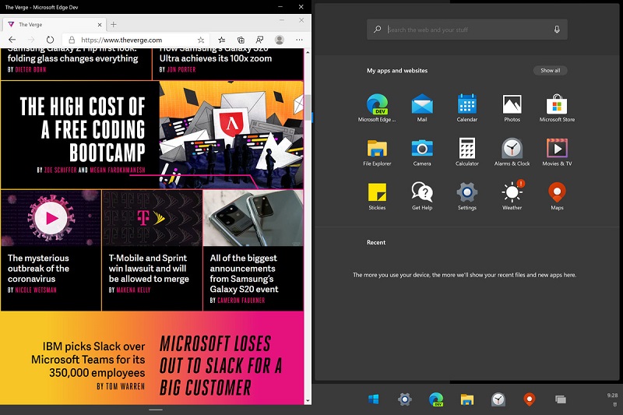
Task: Open Galaxy S20 event announcements article
Action: coord(244,273)
